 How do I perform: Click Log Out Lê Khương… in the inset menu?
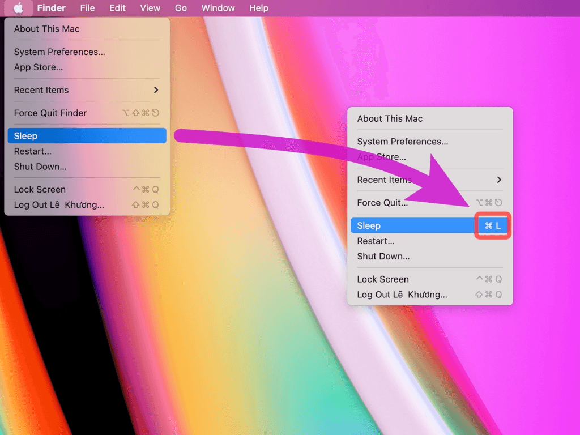pyautogui.click(x=402, y=295)
